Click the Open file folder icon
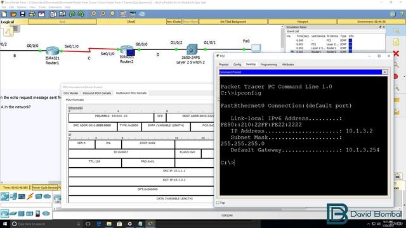Image resolution: width=406 pixels, height=228 pixels. coord(13,14)
